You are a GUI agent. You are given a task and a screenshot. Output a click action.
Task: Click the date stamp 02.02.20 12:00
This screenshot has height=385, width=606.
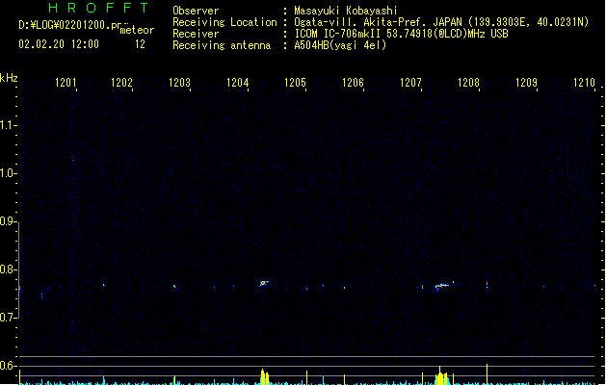coord(59,44)
